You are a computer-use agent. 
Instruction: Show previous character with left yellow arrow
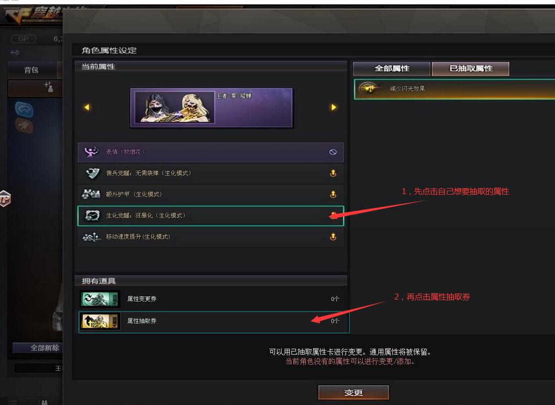click(87, 107)
